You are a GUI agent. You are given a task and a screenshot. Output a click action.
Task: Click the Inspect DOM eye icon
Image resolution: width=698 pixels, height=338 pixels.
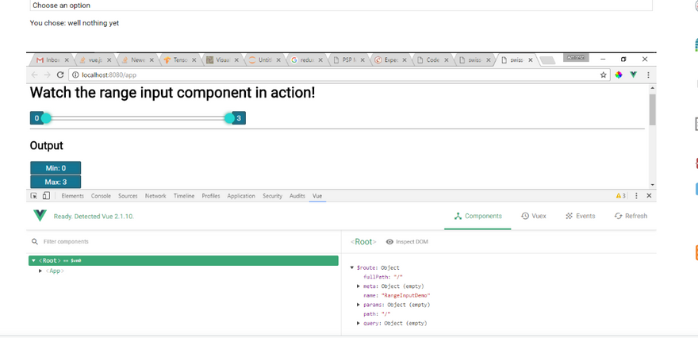(x=389, y=242)
